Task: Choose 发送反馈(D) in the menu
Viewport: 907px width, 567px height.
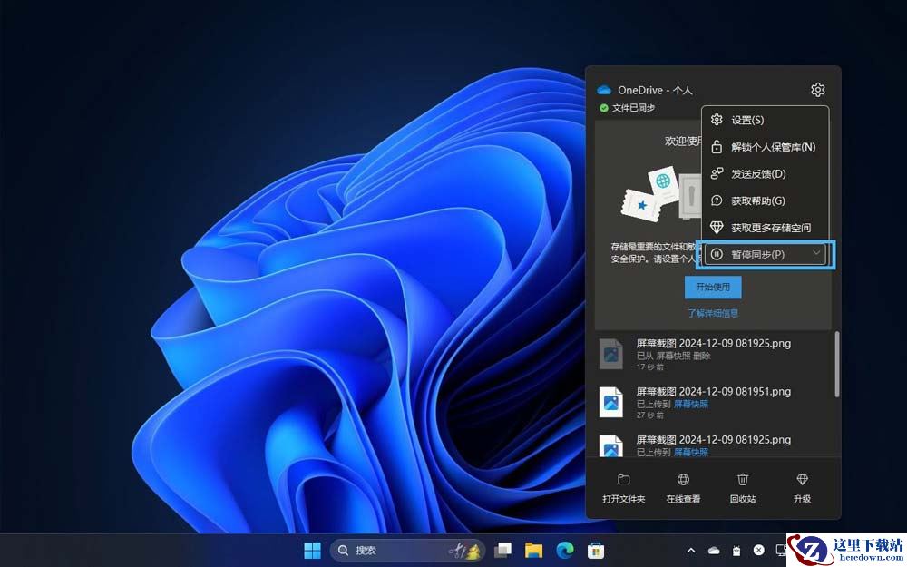Action: pos(765,173)
